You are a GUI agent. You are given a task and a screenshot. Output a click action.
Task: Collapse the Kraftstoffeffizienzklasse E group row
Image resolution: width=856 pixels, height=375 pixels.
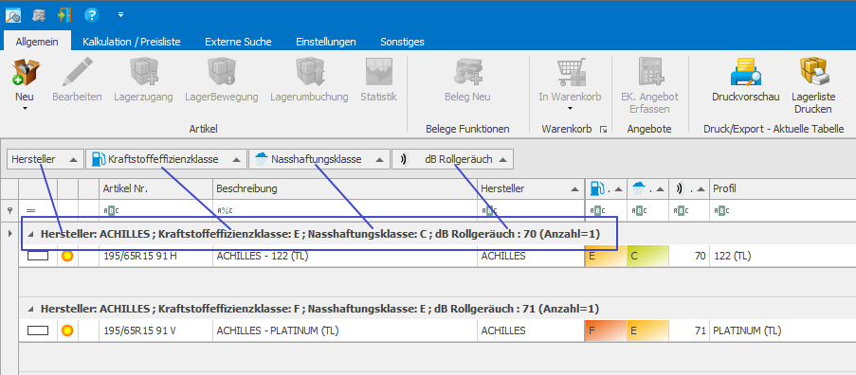point(30,235)
